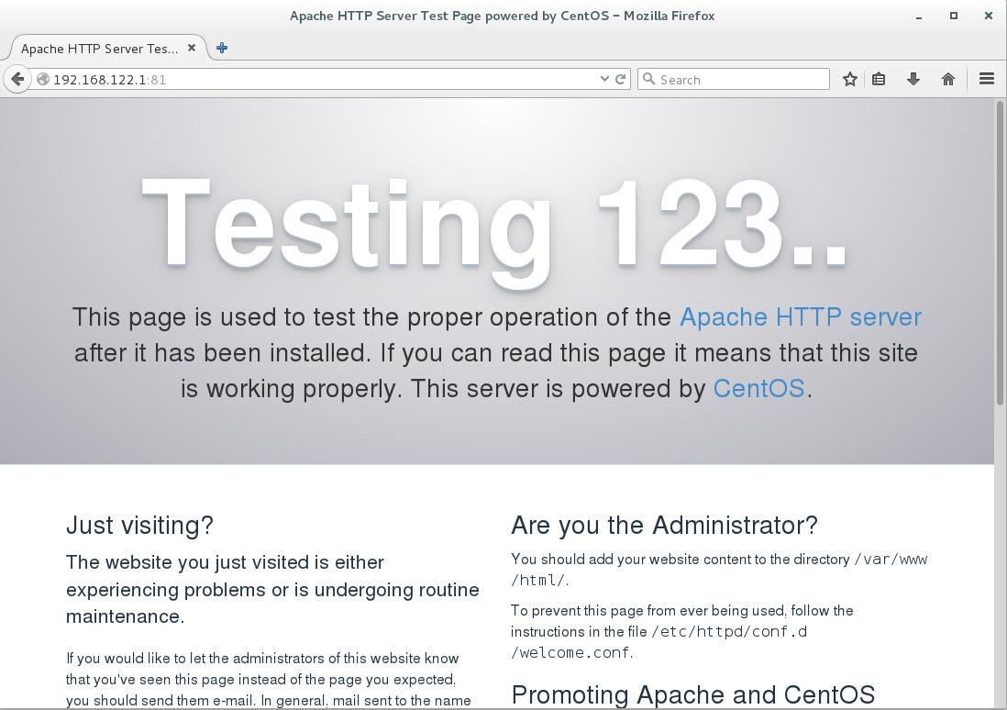Image resolution: width=1007 pixels, height=710 pixels.
Task: Follow the Apache HTTP server link
Action: (x=800, y=316)
